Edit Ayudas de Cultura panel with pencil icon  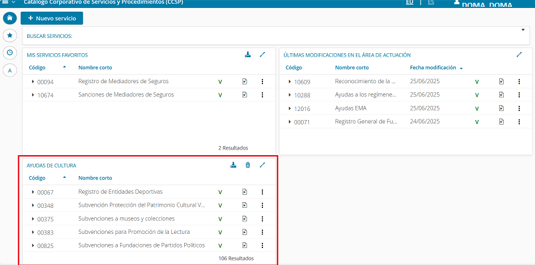[262, 165]
